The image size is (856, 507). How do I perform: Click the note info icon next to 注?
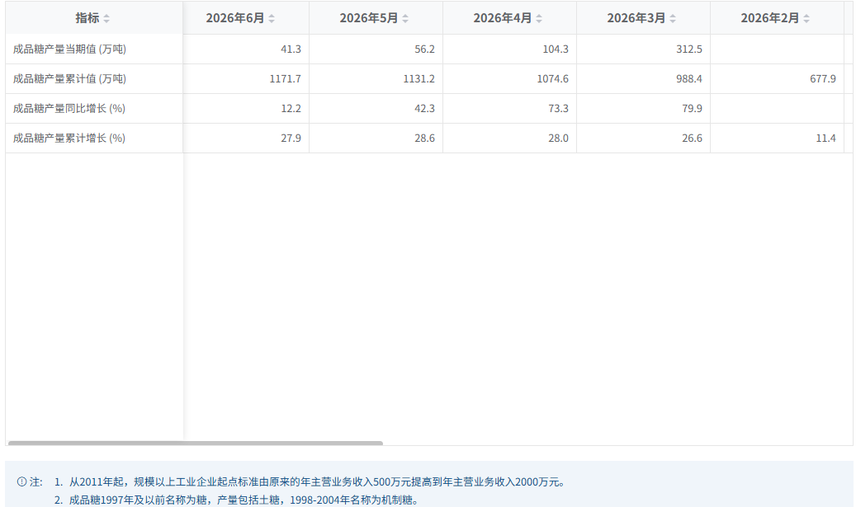click(21, 482)
